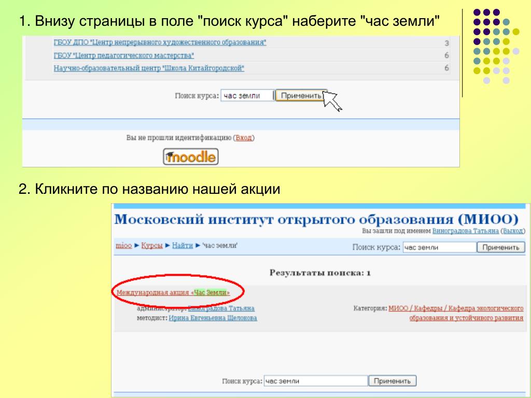Click the top screenshot's "Поиск курса" field beside the cursor
The width and height of the screenshot is (531, 398).
(x=247, y=95)
